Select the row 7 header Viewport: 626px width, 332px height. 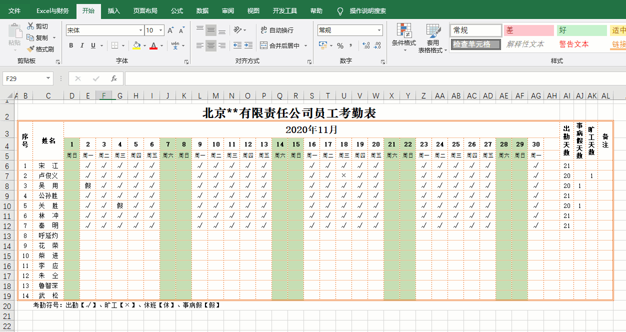pyautogui.click(x=7, y=176)
